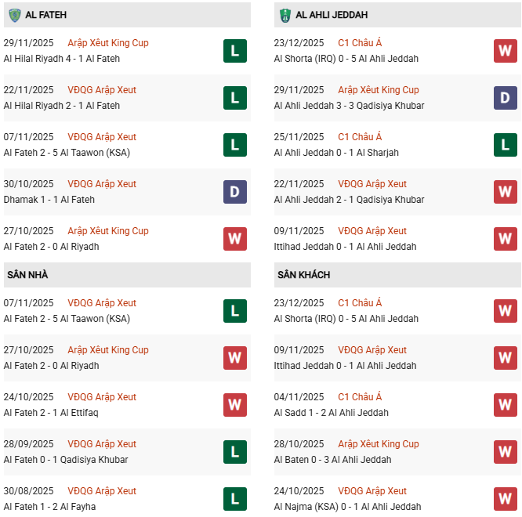Click the W badge for Al Najma 0-1 Al Ahli

click(x=506, y=499)
